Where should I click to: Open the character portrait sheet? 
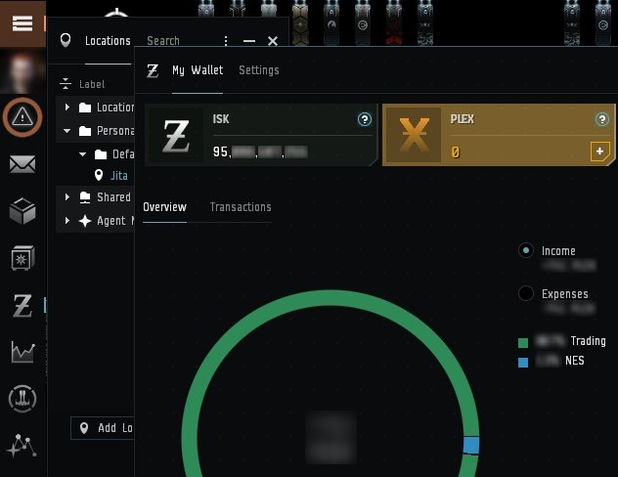click(22, 71)
